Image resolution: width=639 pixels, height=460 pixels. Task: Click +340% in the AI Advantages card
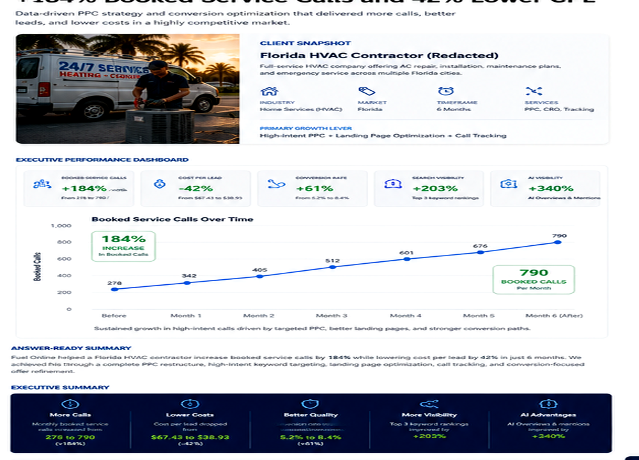pyautogui.click(x=548, y=436)
